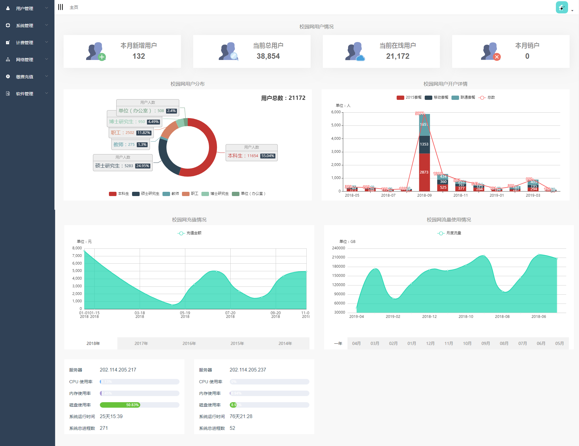Click the hamburger menu collapse icon
The width and height of the screenshot is (579, 446).
pyautogui.click(x=61, y=7)
